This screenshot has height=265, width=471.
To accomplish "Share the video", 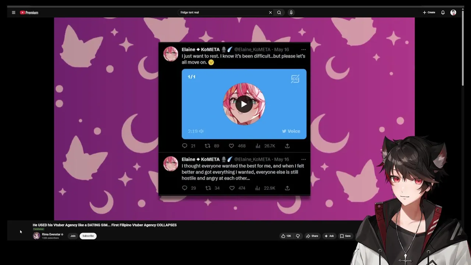I will point(312,236).
